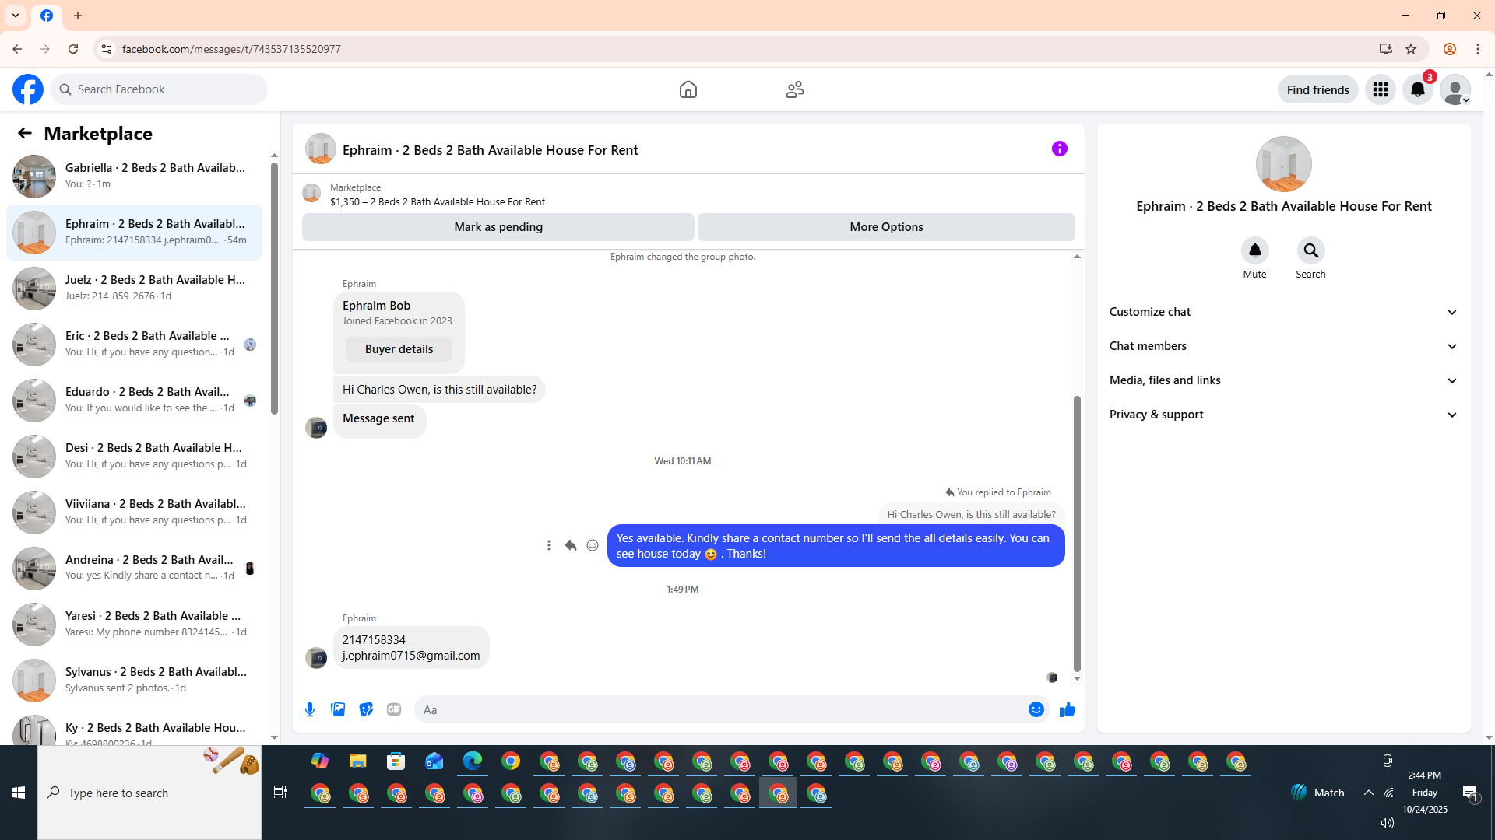Screen dimensions: 1495x840
Task: Open the Chrome three-dot menu
Action: (x=1478, y=49)
